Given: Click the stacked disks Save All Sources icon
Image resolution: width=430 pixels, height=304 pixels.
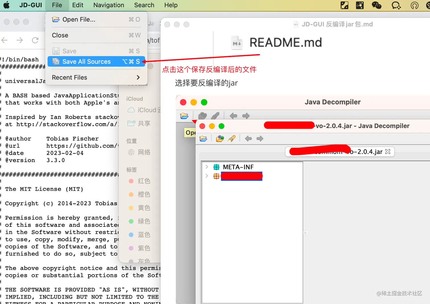Looking at the screenshot, I should tap(56, 62).
